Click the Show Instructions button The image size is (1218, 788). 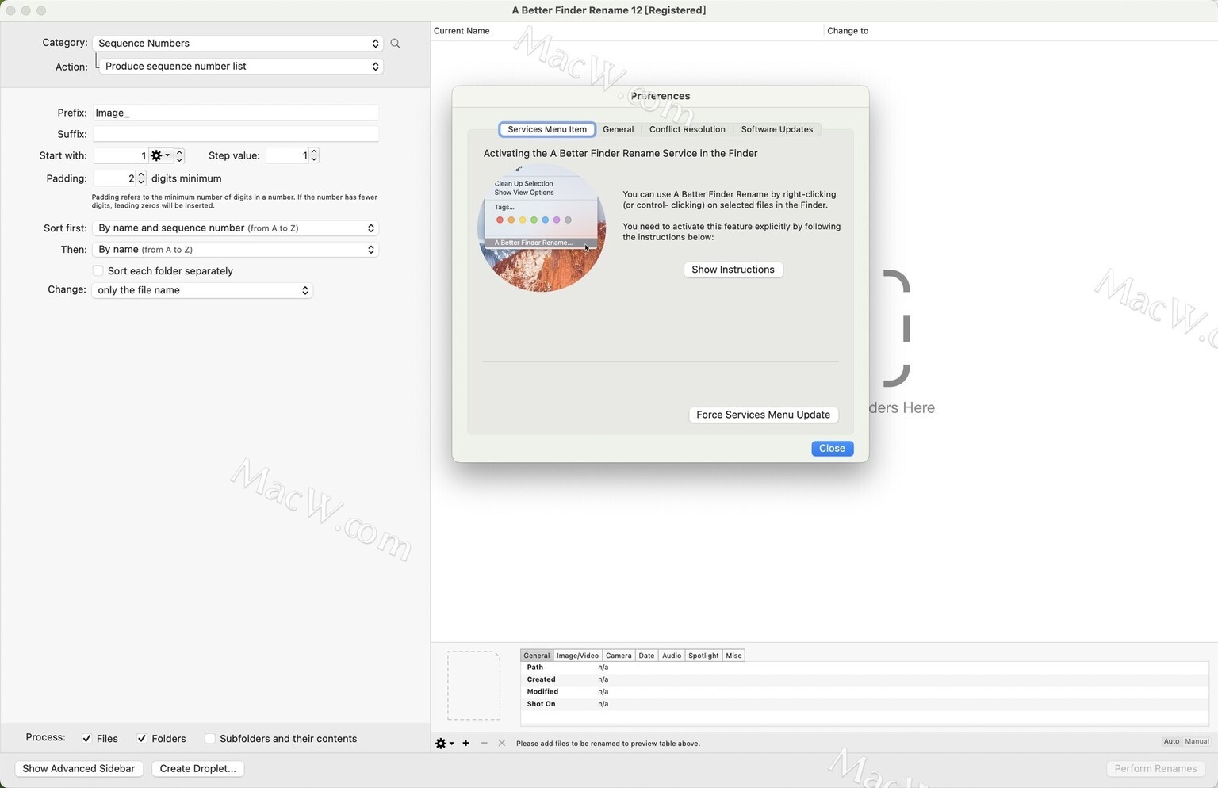click(733, 270)
